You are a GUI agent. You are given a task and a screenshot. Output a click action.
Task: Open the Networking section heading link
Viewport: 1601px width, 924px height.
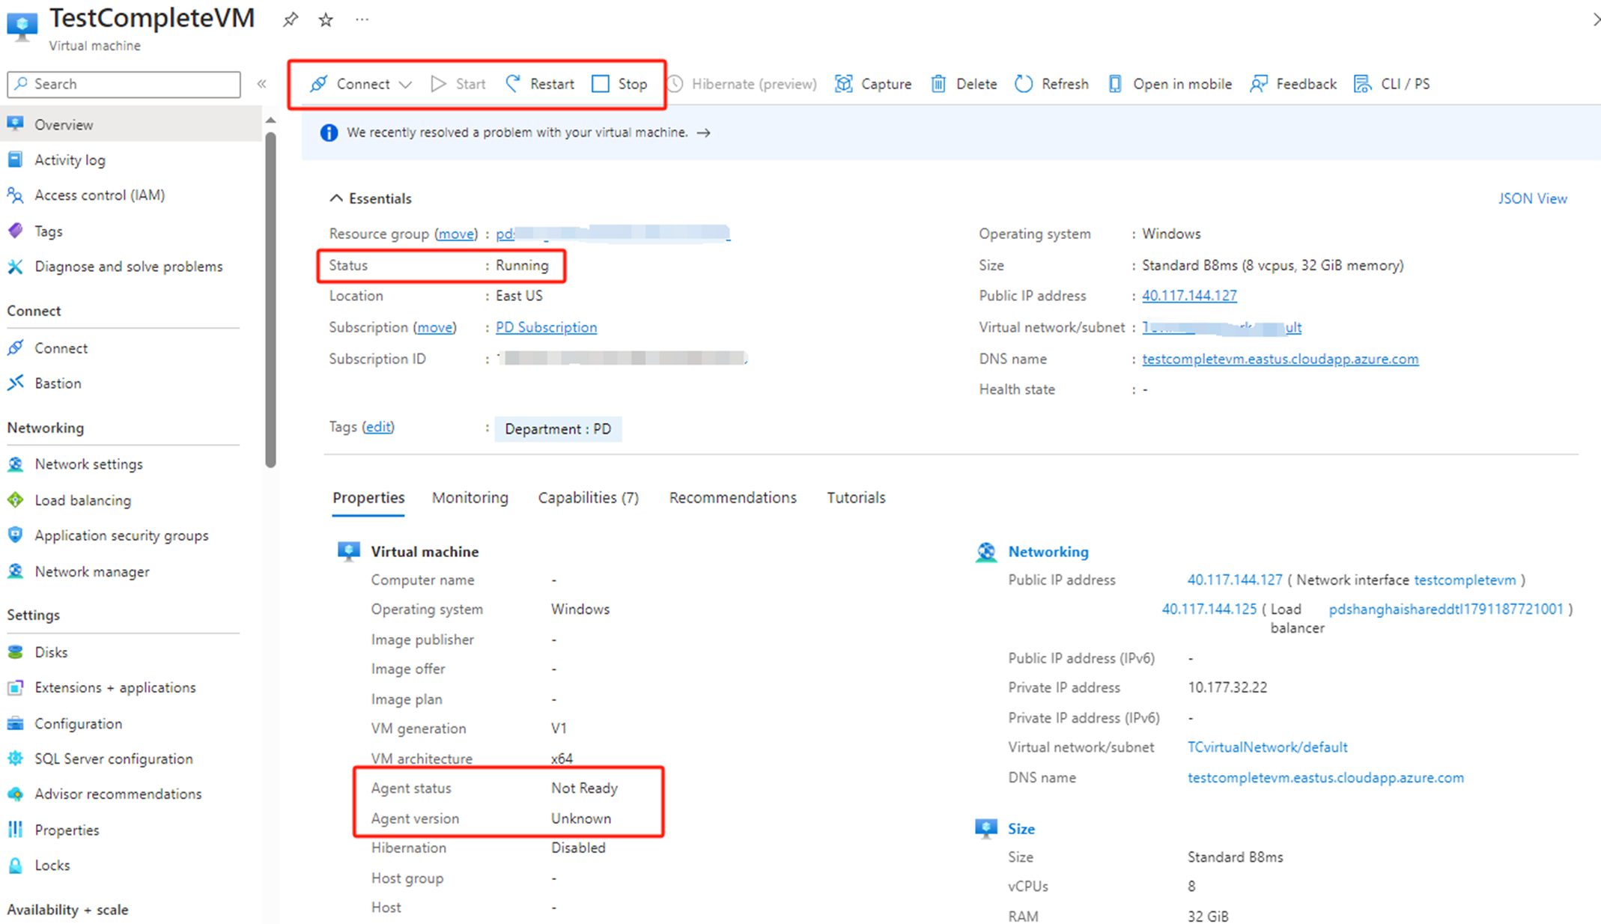click(x=1048, y=552)
